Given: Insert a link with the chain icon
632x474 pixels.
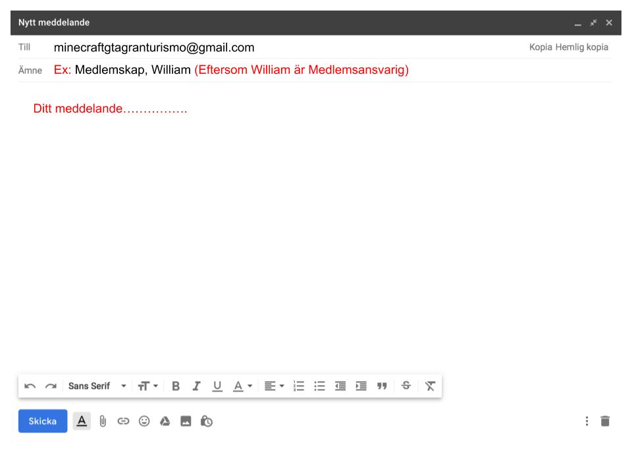Looking at the screenshot, I should [x=122, y=421].
